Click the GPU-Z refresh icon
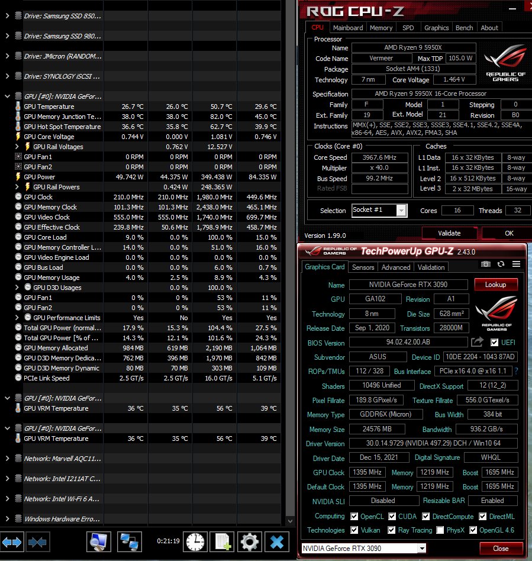Screen dimensions: 532x561 coord(501,264)
